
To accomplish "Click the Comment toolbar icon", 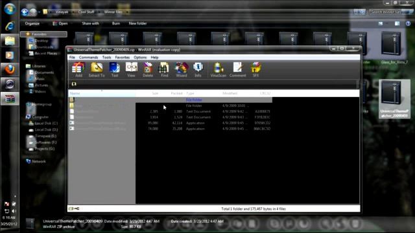I will click(237, 70).
